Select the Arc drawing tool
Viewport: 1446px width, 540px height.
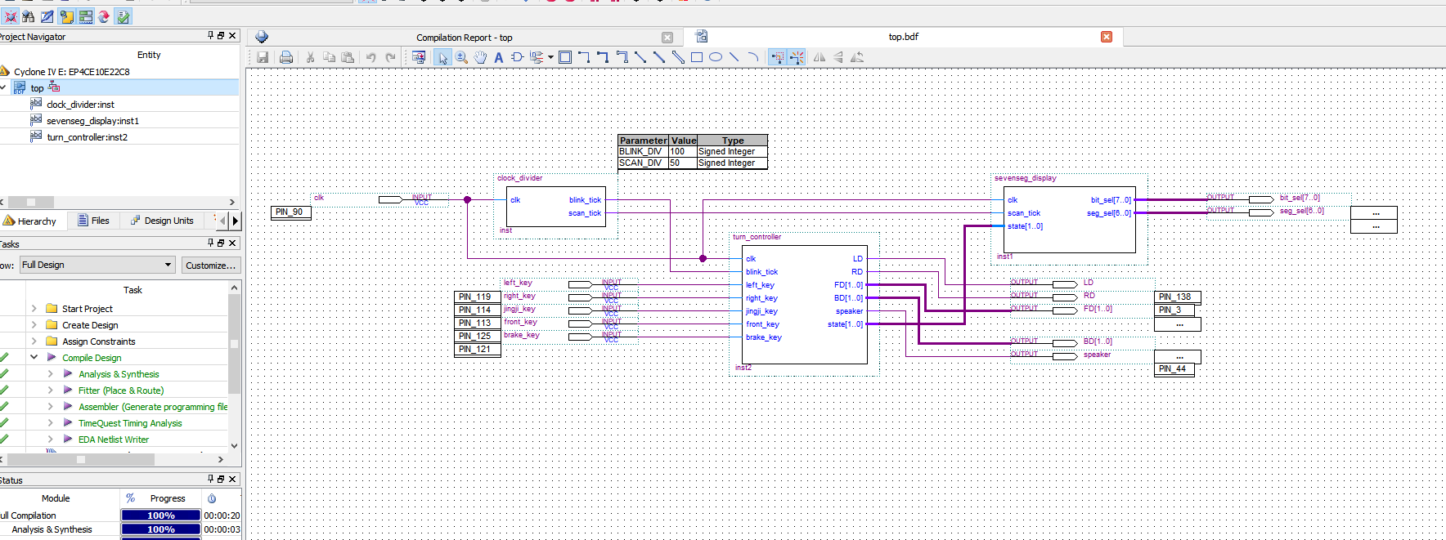pos(753,57)
